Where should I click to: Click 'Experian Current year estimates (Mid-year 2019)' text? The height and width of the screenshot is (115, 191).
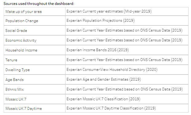(x=109, y=11)
